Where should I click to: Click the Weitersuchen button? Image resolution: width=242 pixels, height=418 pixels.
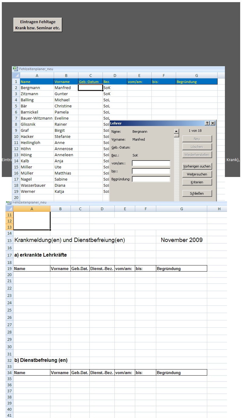point(197,174)
